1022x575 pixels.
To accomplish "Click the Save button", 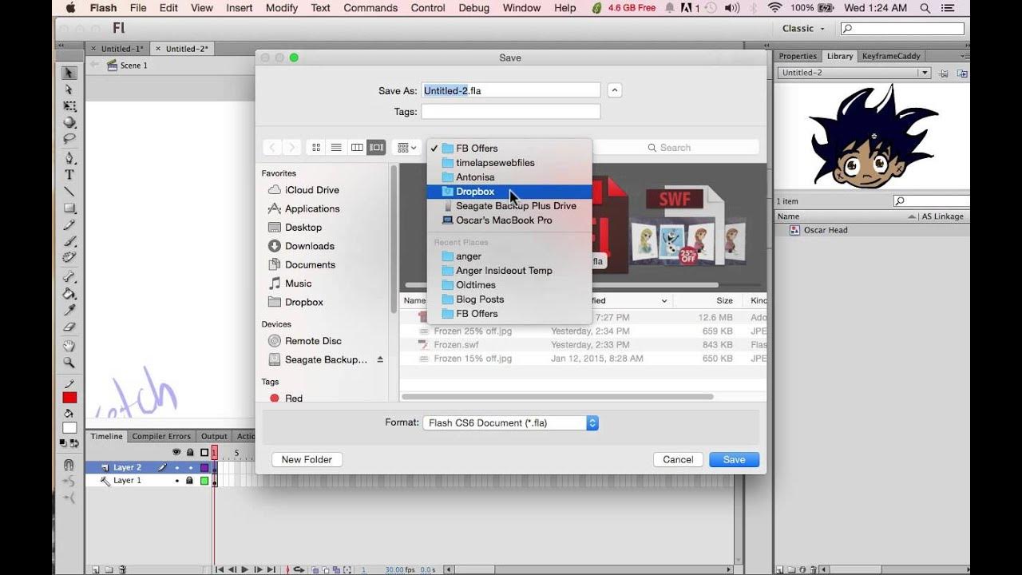I will [734, 460].
